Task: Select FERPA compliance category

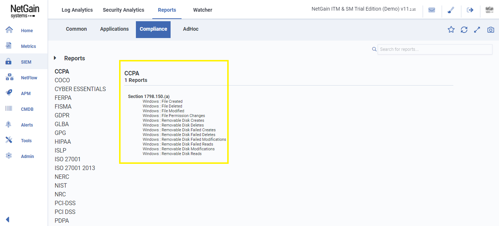Action: point(63,98)
